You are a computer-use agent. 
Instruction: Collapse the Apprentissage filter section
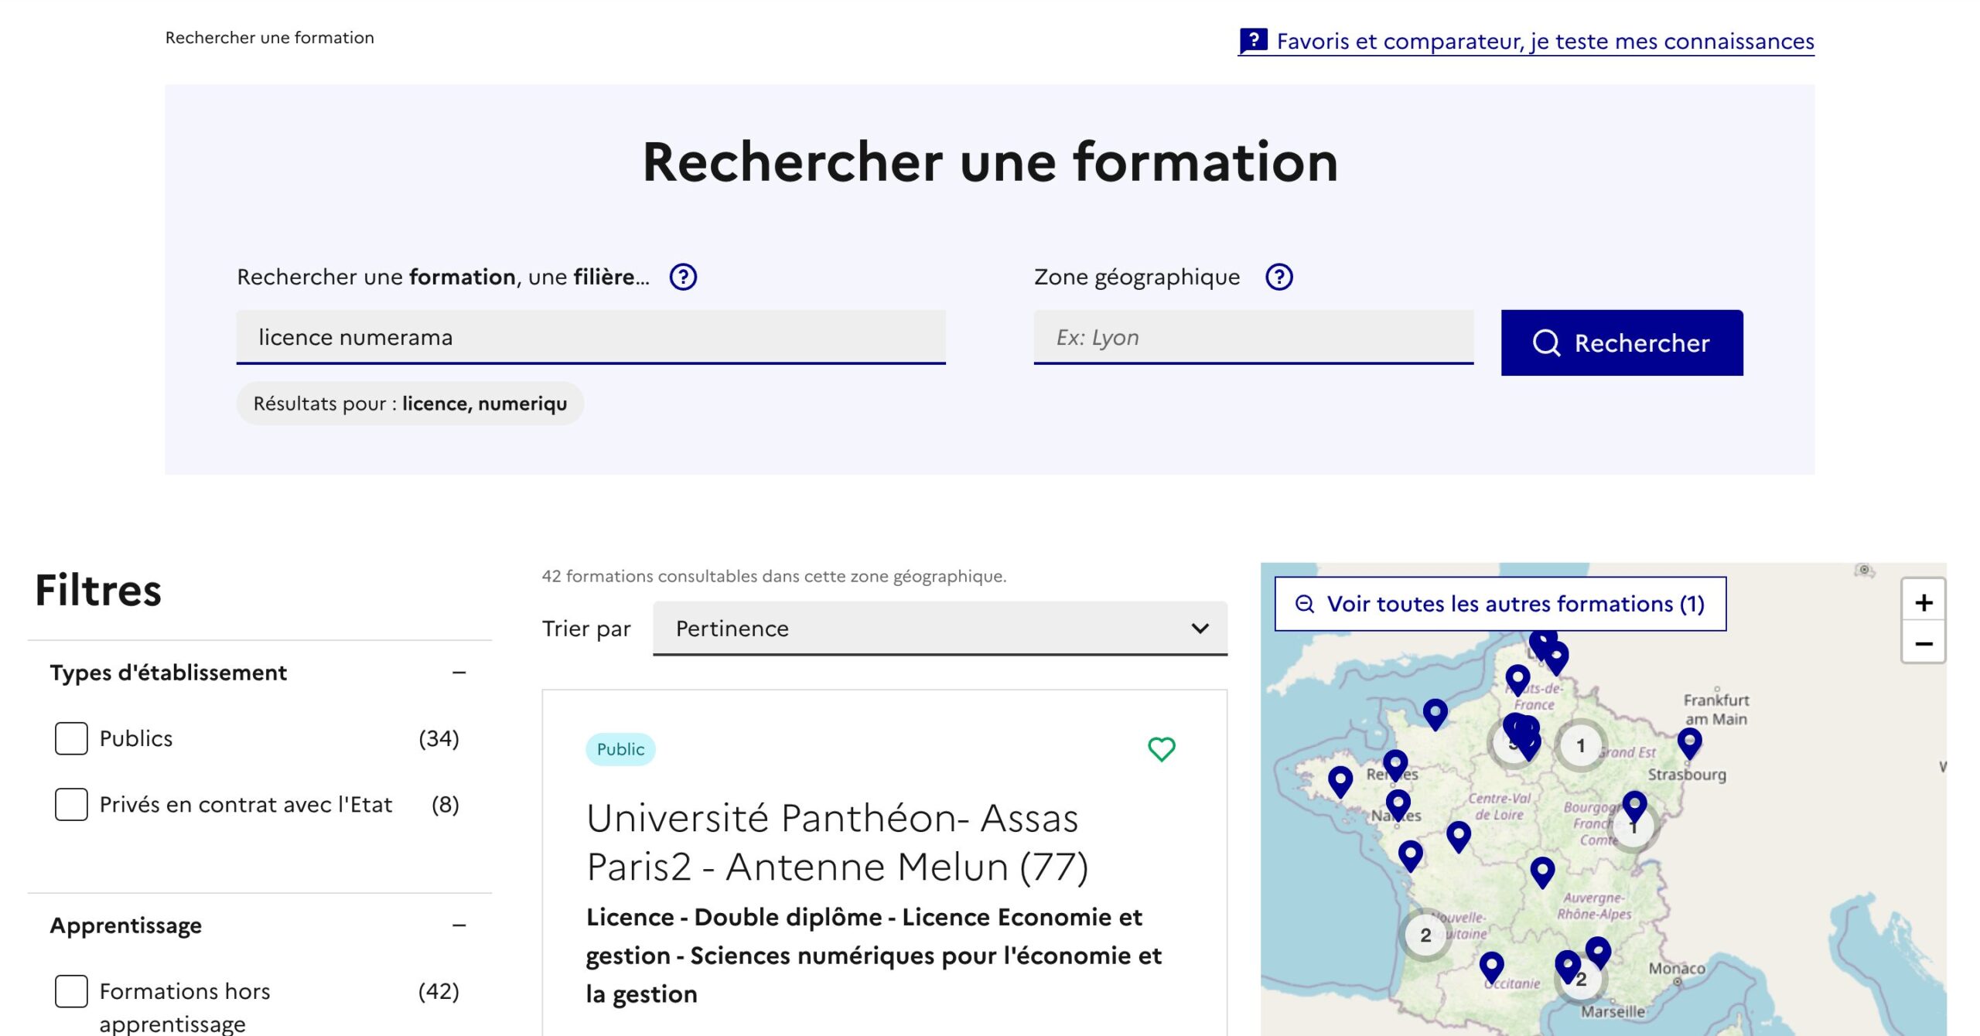[x=459, y=925]
